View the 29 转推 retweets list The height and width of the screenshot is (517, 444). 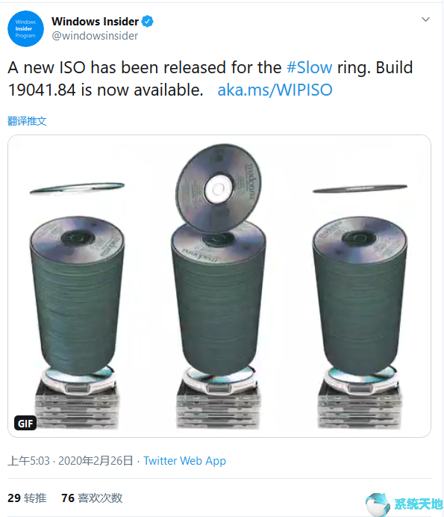coord(27,498)
